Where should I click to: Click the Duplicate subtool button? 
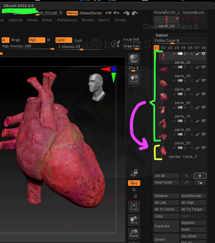166,226
